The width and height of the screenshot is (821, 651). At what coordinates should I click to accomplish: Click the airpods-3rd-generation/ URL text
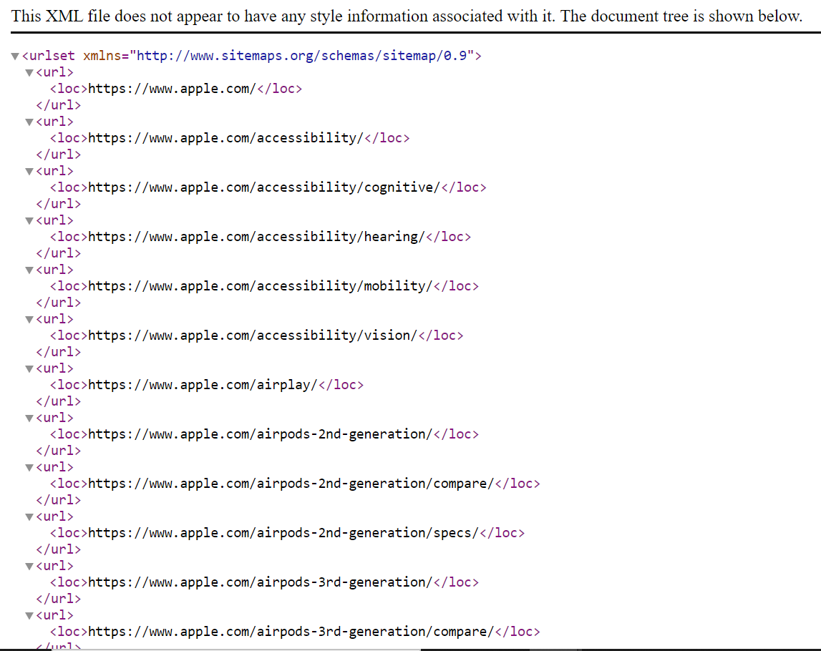click(261, 582)
